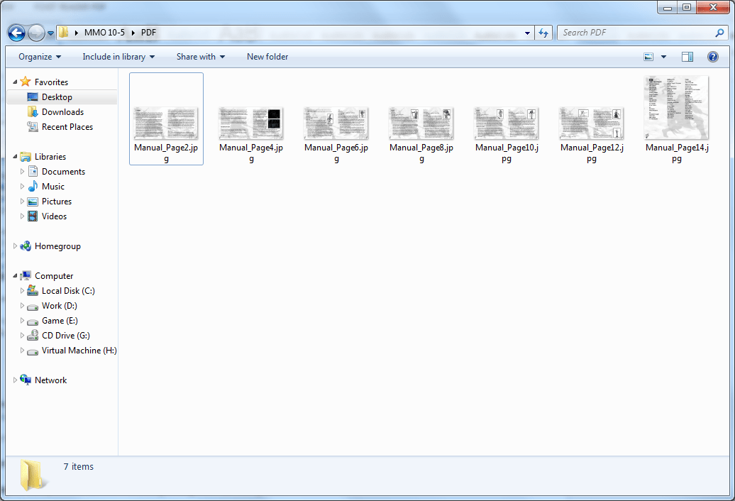
Task: Open the Organize menu
Action: [40, 57]
